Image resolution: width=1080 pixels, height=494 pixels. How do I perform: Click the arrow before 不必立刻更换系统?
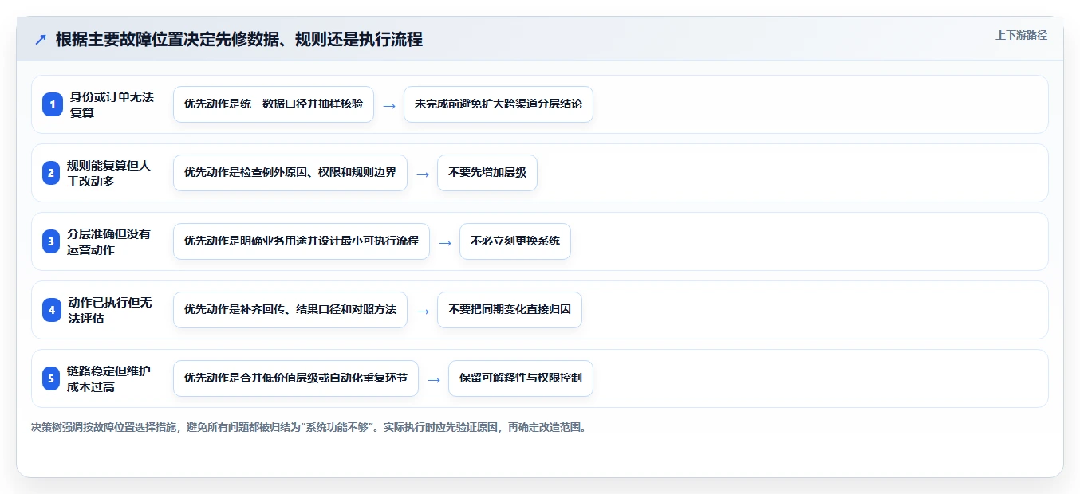[444, 242]
